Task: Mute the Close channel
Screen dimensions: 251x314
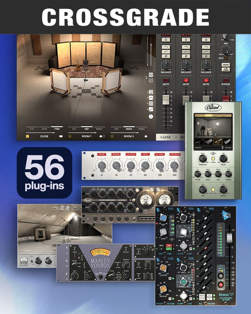Action: tap(166, 80)
